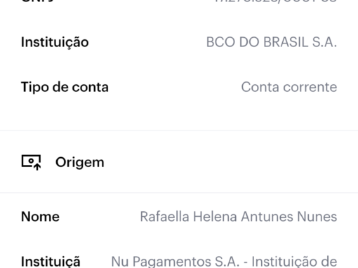Tap the Origem money transfer icon
This screenshot has width=358, height=268.
click(31, 162)
